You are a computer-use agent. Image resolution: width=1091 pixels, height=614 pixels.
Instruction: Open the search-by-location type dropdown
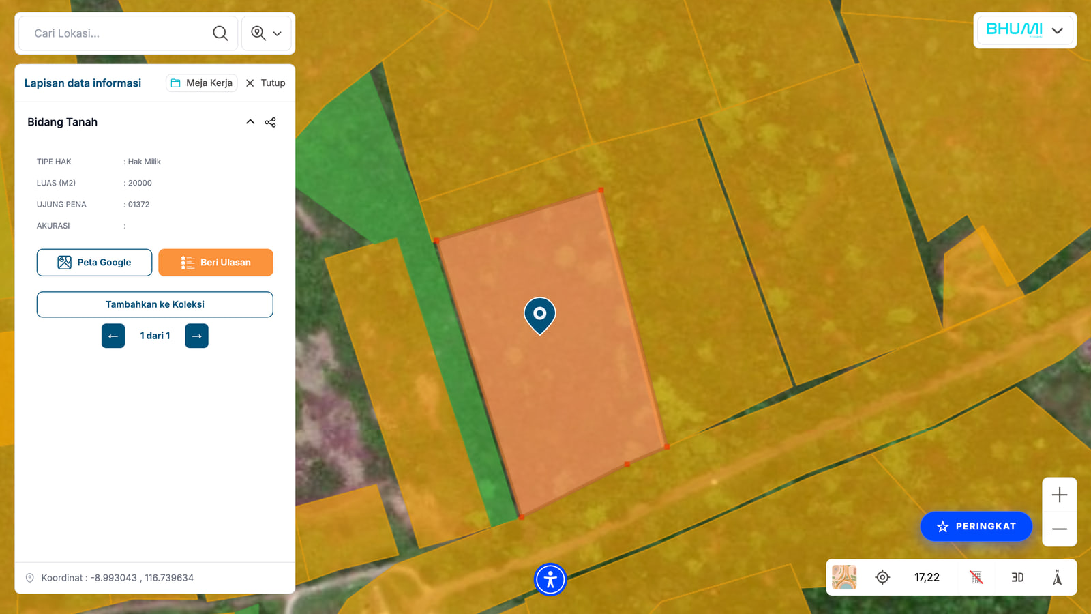(267, 33)
